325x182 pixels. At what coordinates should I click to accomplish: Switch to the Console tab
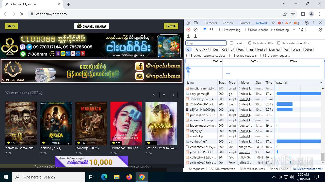tap(228, 23)
